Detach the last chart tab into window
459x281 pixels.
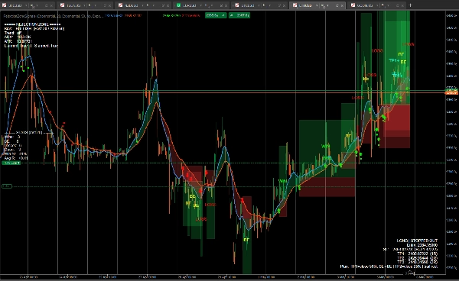(x=397, y=5)
